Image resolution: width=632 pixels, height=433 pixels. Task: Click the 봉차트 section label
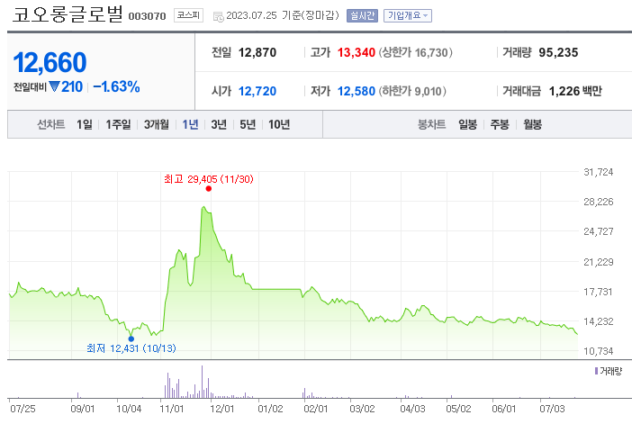point(431,124)
